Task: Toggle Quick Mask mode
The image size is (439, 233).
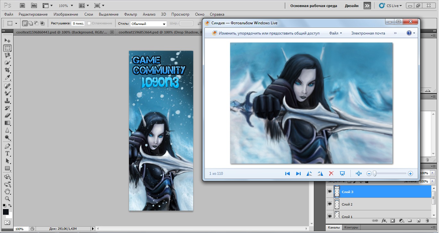Action: [x=7, y=222]
